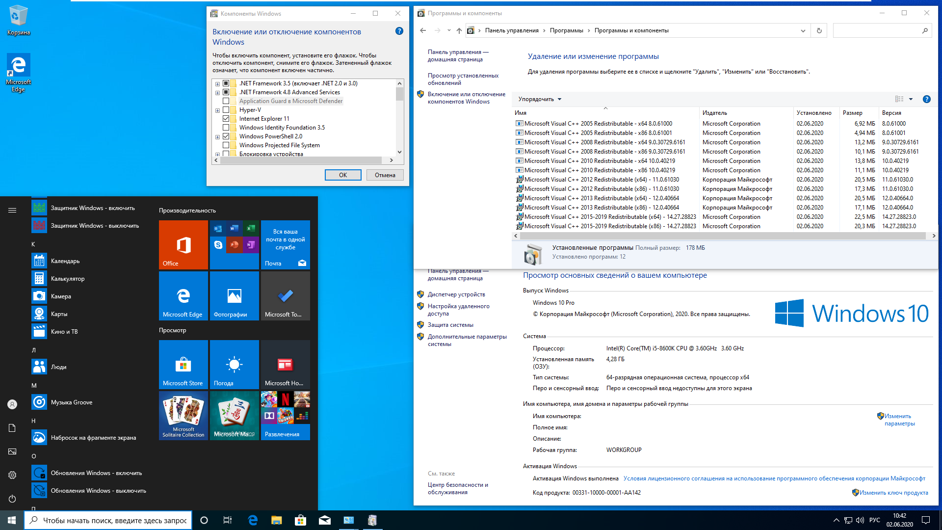Click the volume icon in system tray
Image resolution: width=942 pixels, height=530 pixels.
tap(860, 520)
